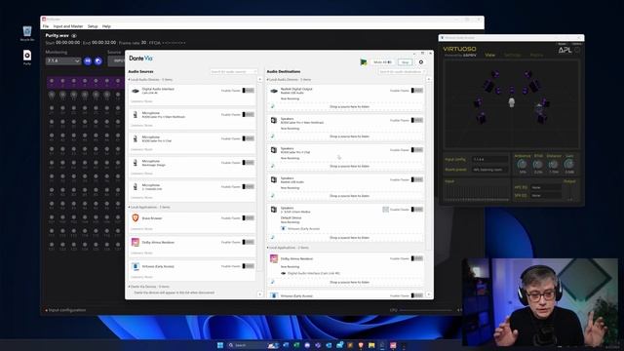Viewport: 624px width, 351px height.
Task: Adjust the Gain knob in Virtuoso
Action: pos(569,164)
